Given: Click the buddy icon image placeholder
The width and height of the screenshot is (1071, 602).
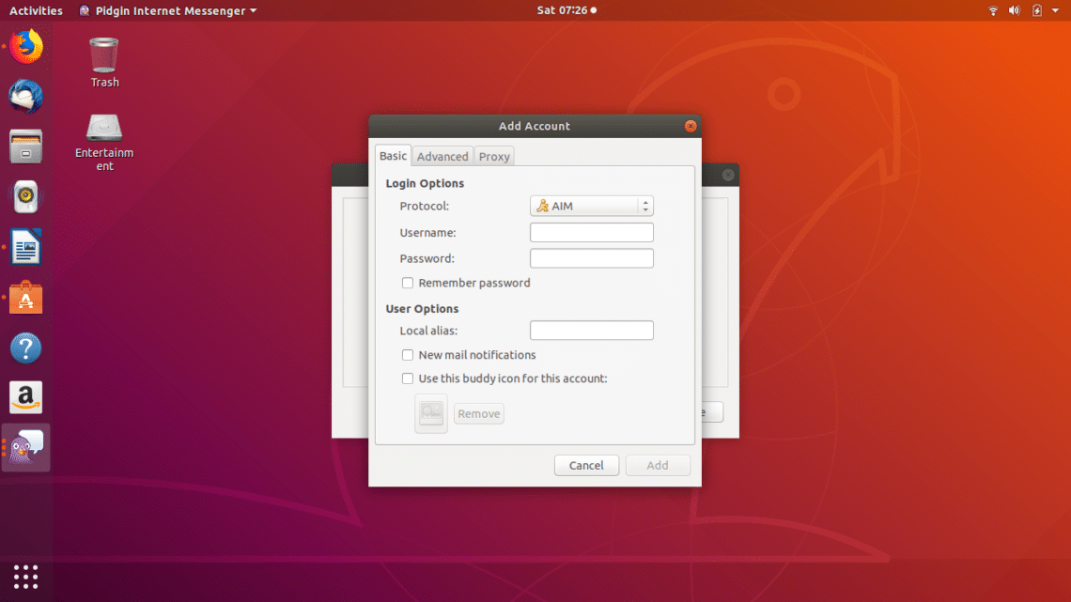Looking at the screenshot, I should 431,413.
